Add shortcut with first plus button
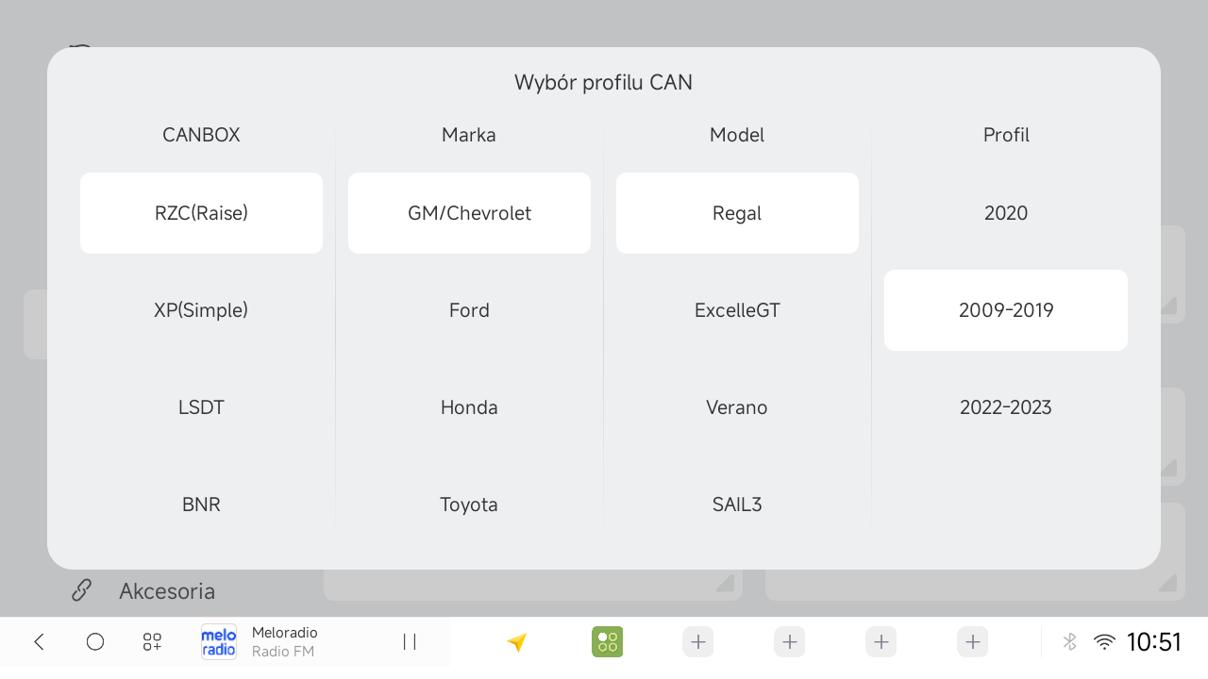This screenshot has width=1208, height=679. pos(698,642)
